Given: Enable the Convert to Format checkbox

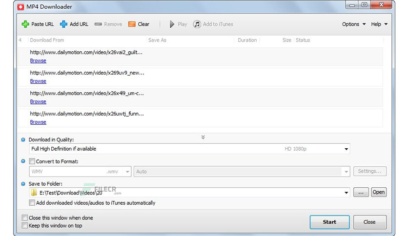Looking at the screenshot, I should 32,161.
